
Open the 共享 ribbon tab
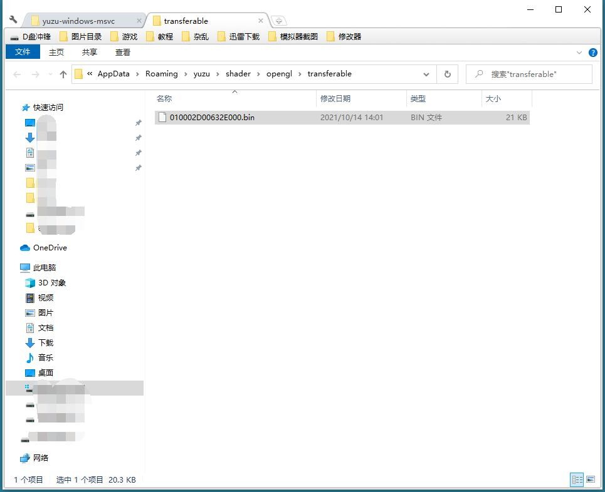[90, 52]
